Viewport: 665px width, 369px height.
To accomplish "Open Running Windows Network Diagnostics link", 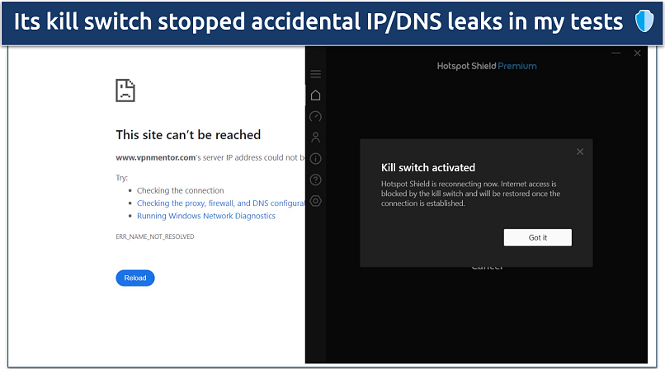I will (x=206, y=216).
